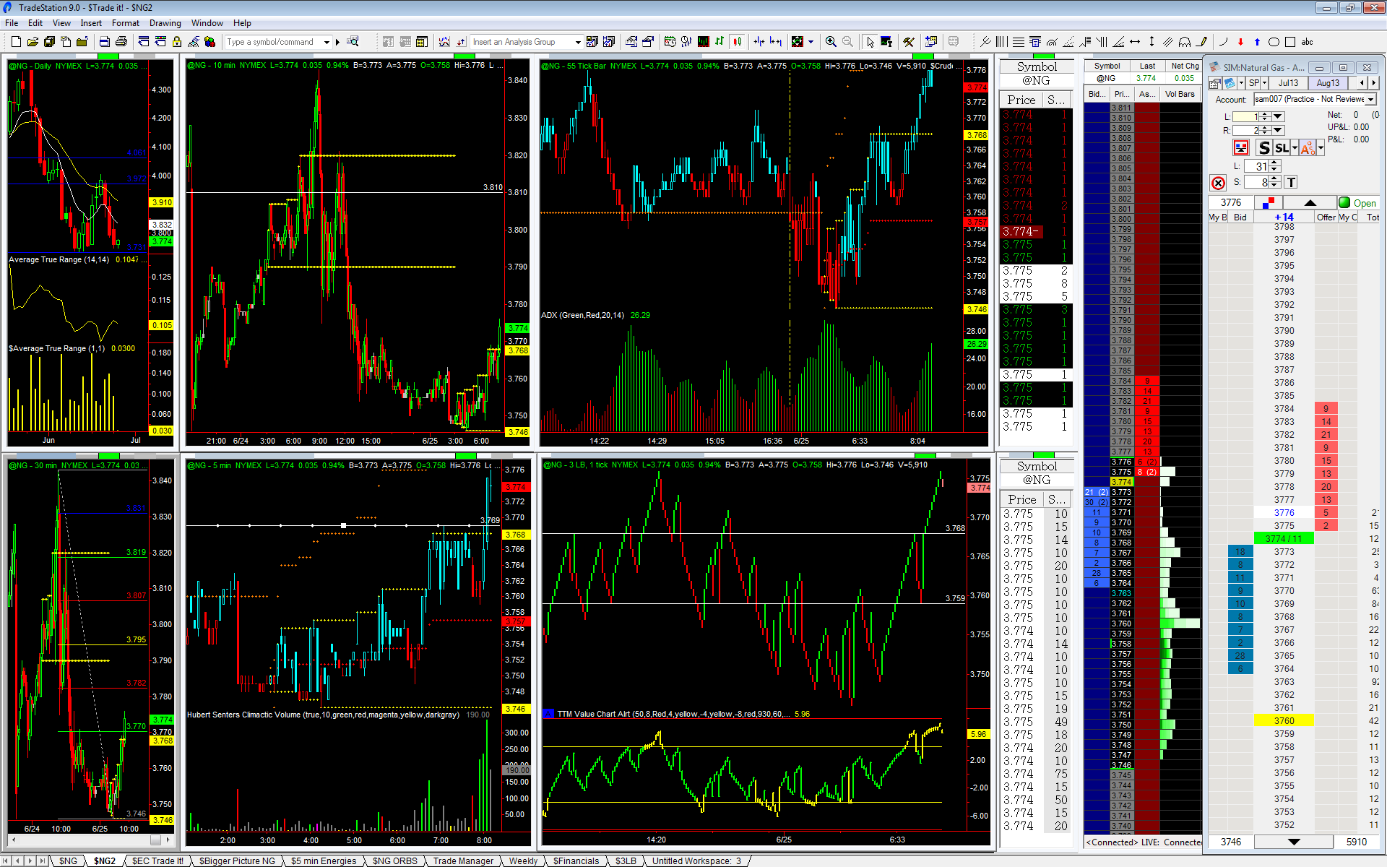Open the Account selection dropdown
Screen dimensions: 1387x867
point(1371,99)
